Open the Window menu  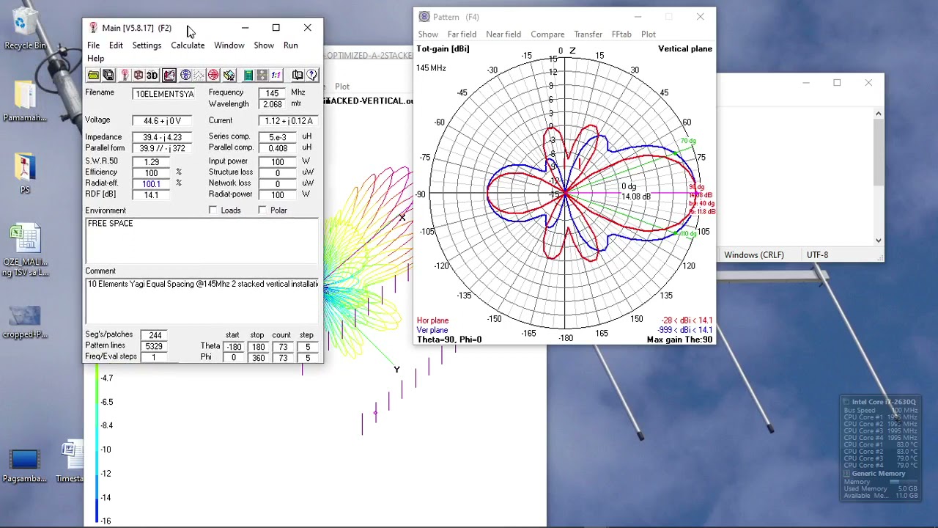[229, 45]
